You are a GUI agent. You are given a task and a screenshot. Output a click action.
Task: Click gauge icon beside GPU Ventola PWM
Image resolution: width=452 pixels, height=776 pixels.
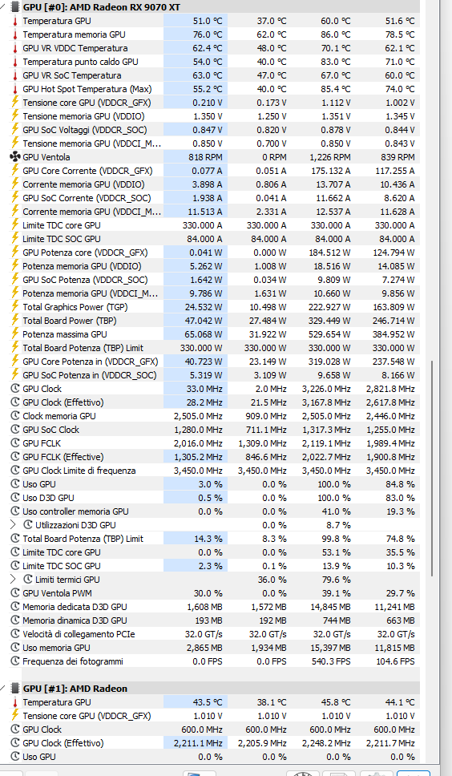tap(15, 593)
